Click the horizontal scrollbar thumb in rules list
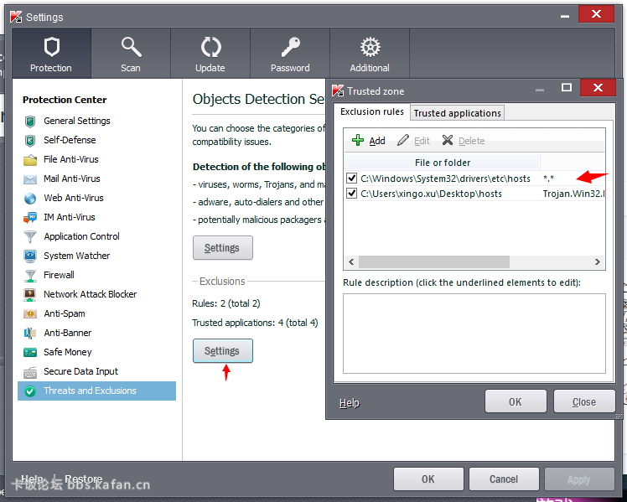The image size is (627, 502). tap(434, 261)
